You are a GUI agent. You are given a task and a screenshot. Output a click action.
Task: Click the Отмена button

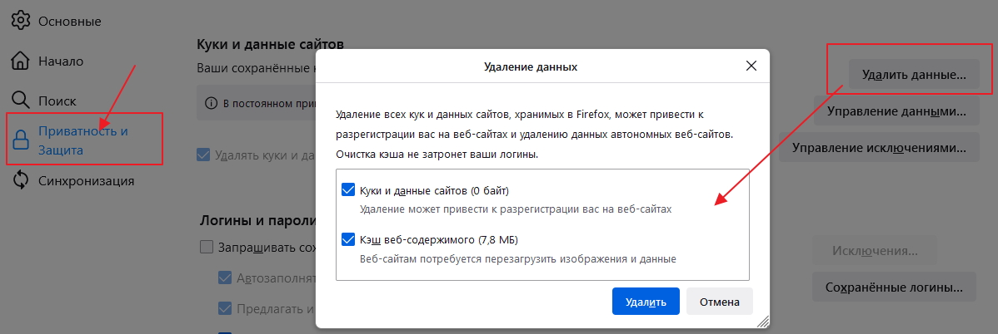point(720,302)
